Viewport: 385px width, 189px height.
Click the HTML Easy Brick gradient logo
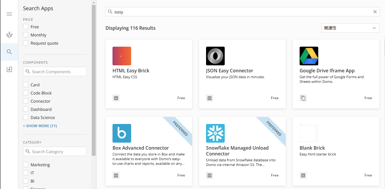(x=122, y=56)
